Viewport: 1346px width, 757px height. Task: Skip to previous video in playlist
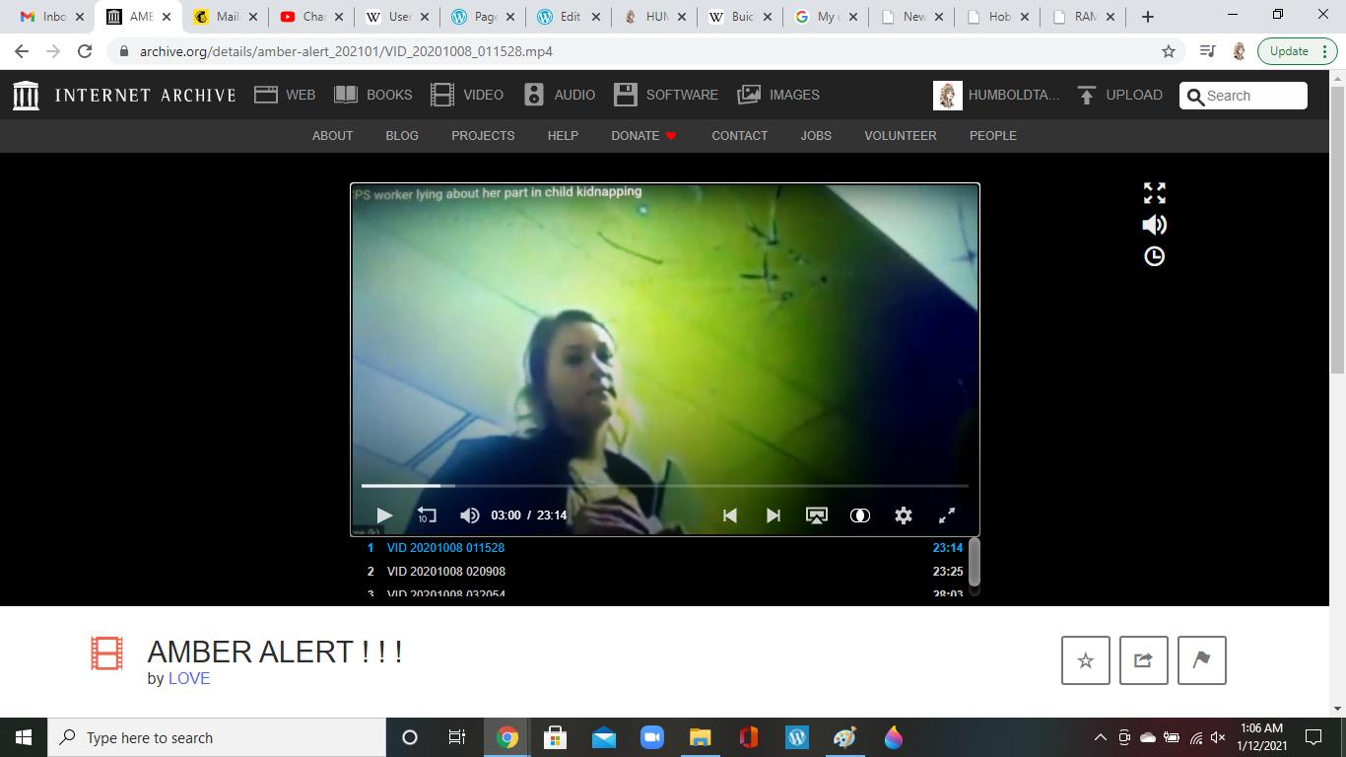click(730, 516)
